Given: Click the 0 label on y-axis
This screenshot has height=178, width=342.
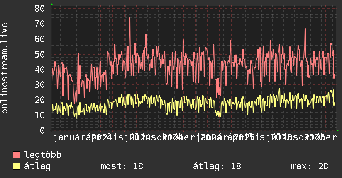Looking at the screenshot, I should coord(42,130).
